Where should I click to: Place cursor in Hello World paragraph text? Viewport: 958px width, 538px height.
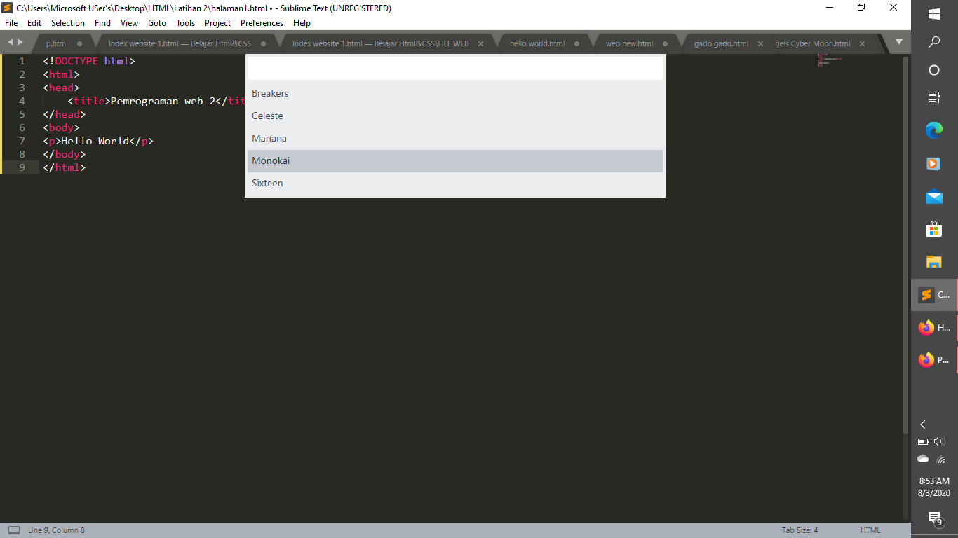point(95,141)
